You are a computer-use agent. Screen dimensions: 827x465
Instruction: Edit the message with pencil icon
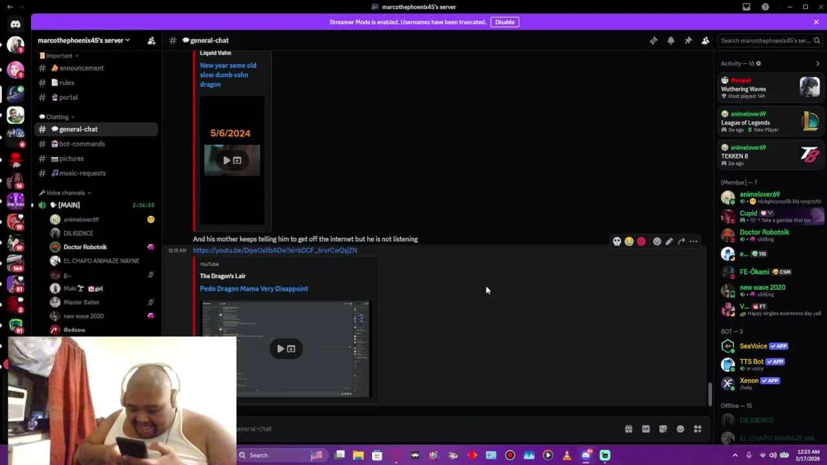669,242
